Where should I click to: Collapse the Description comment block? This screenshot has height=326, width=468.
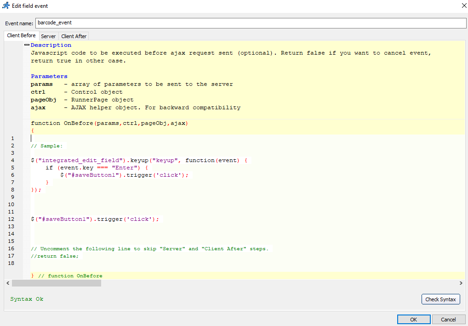27,45
